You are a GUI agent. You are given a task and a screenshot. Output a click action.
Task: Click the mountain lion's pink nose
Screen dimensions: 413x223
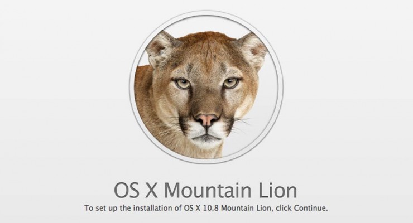point(207,120)
